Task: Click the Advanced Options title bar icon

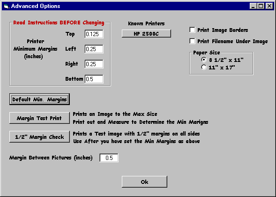Action: pyautogui.click(x=7, y=7)
